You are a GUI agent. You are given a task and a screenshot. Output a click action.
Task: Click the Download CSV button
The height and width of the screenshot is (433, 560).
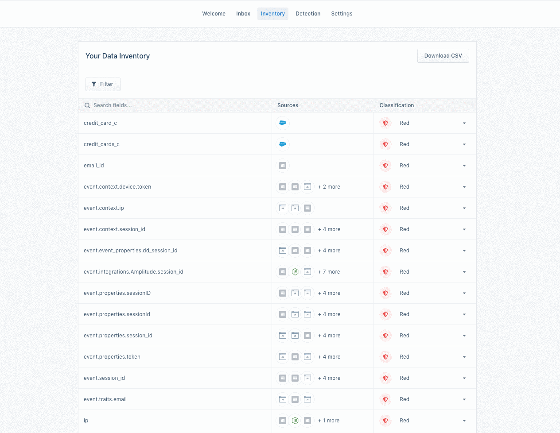pyautogui.click(x=443, y=55)
